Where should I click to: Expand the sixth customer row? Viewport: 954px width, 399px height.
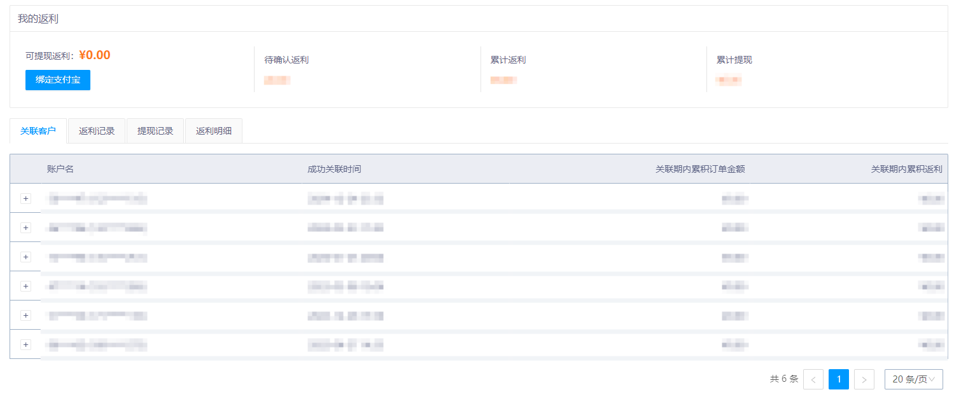25,344
